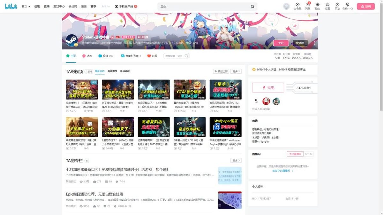Open the Wallpaper国区 video thumbnail
Viewport: 383px width, 215px height.
(x=225, y=127)
